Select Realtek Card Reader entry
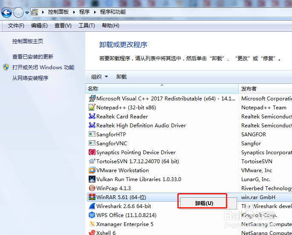Screen dimensions: 292x235 point(122,117)
